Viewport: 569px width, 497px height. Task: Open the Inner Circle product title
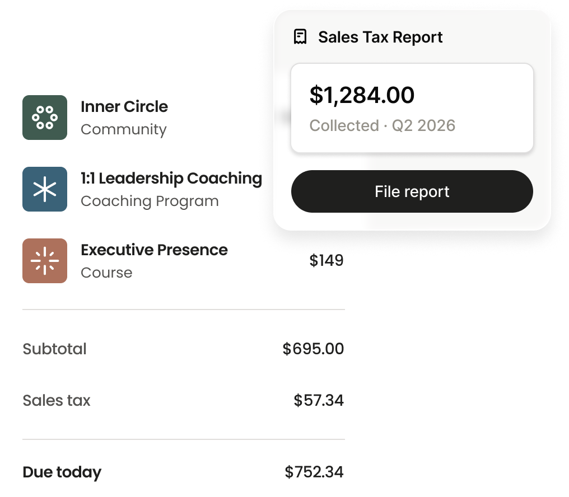tap(124, 107)
